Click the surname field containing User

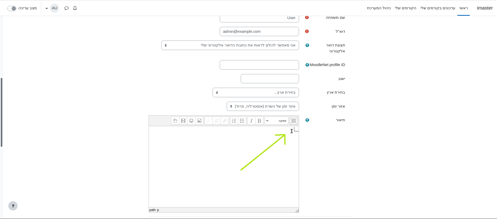tap(259, 19)
